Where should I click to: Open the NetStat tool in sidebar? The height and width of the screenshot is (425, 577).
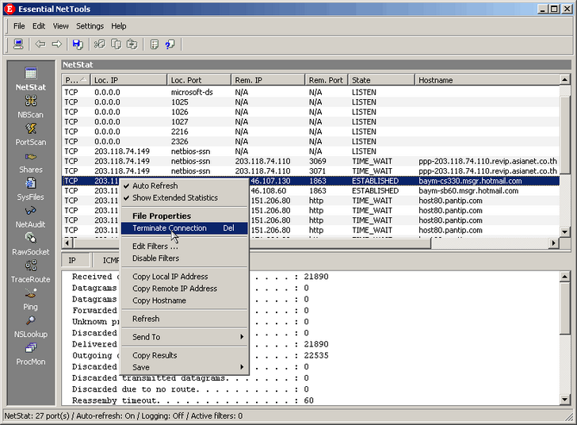[x=31, y=79]
